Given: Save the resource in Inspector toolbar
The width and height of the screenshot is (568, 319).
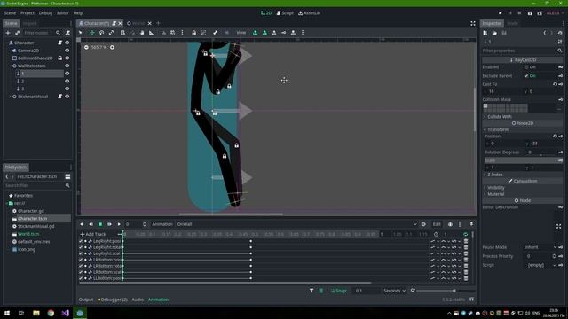Looking at the screenshot, I should 504,33.
